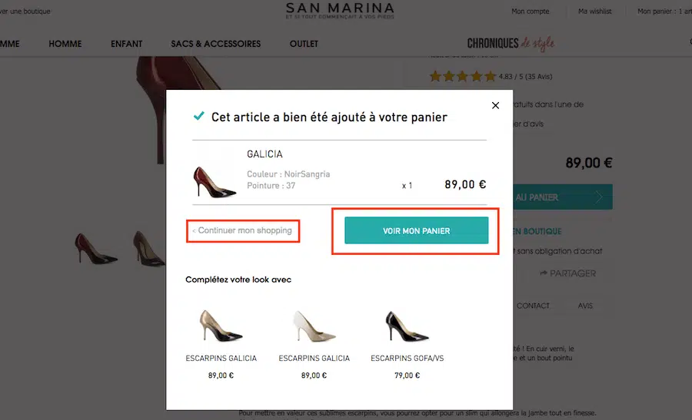
Task: Click the star rating icons
Action: tap(462, 77)
